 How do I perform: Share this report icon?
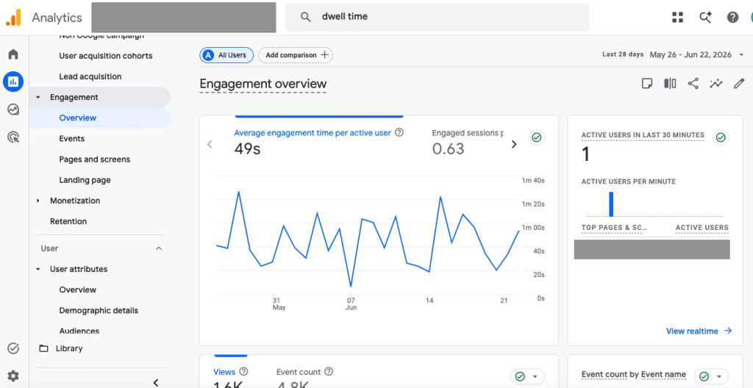click(x=693, y=84)
